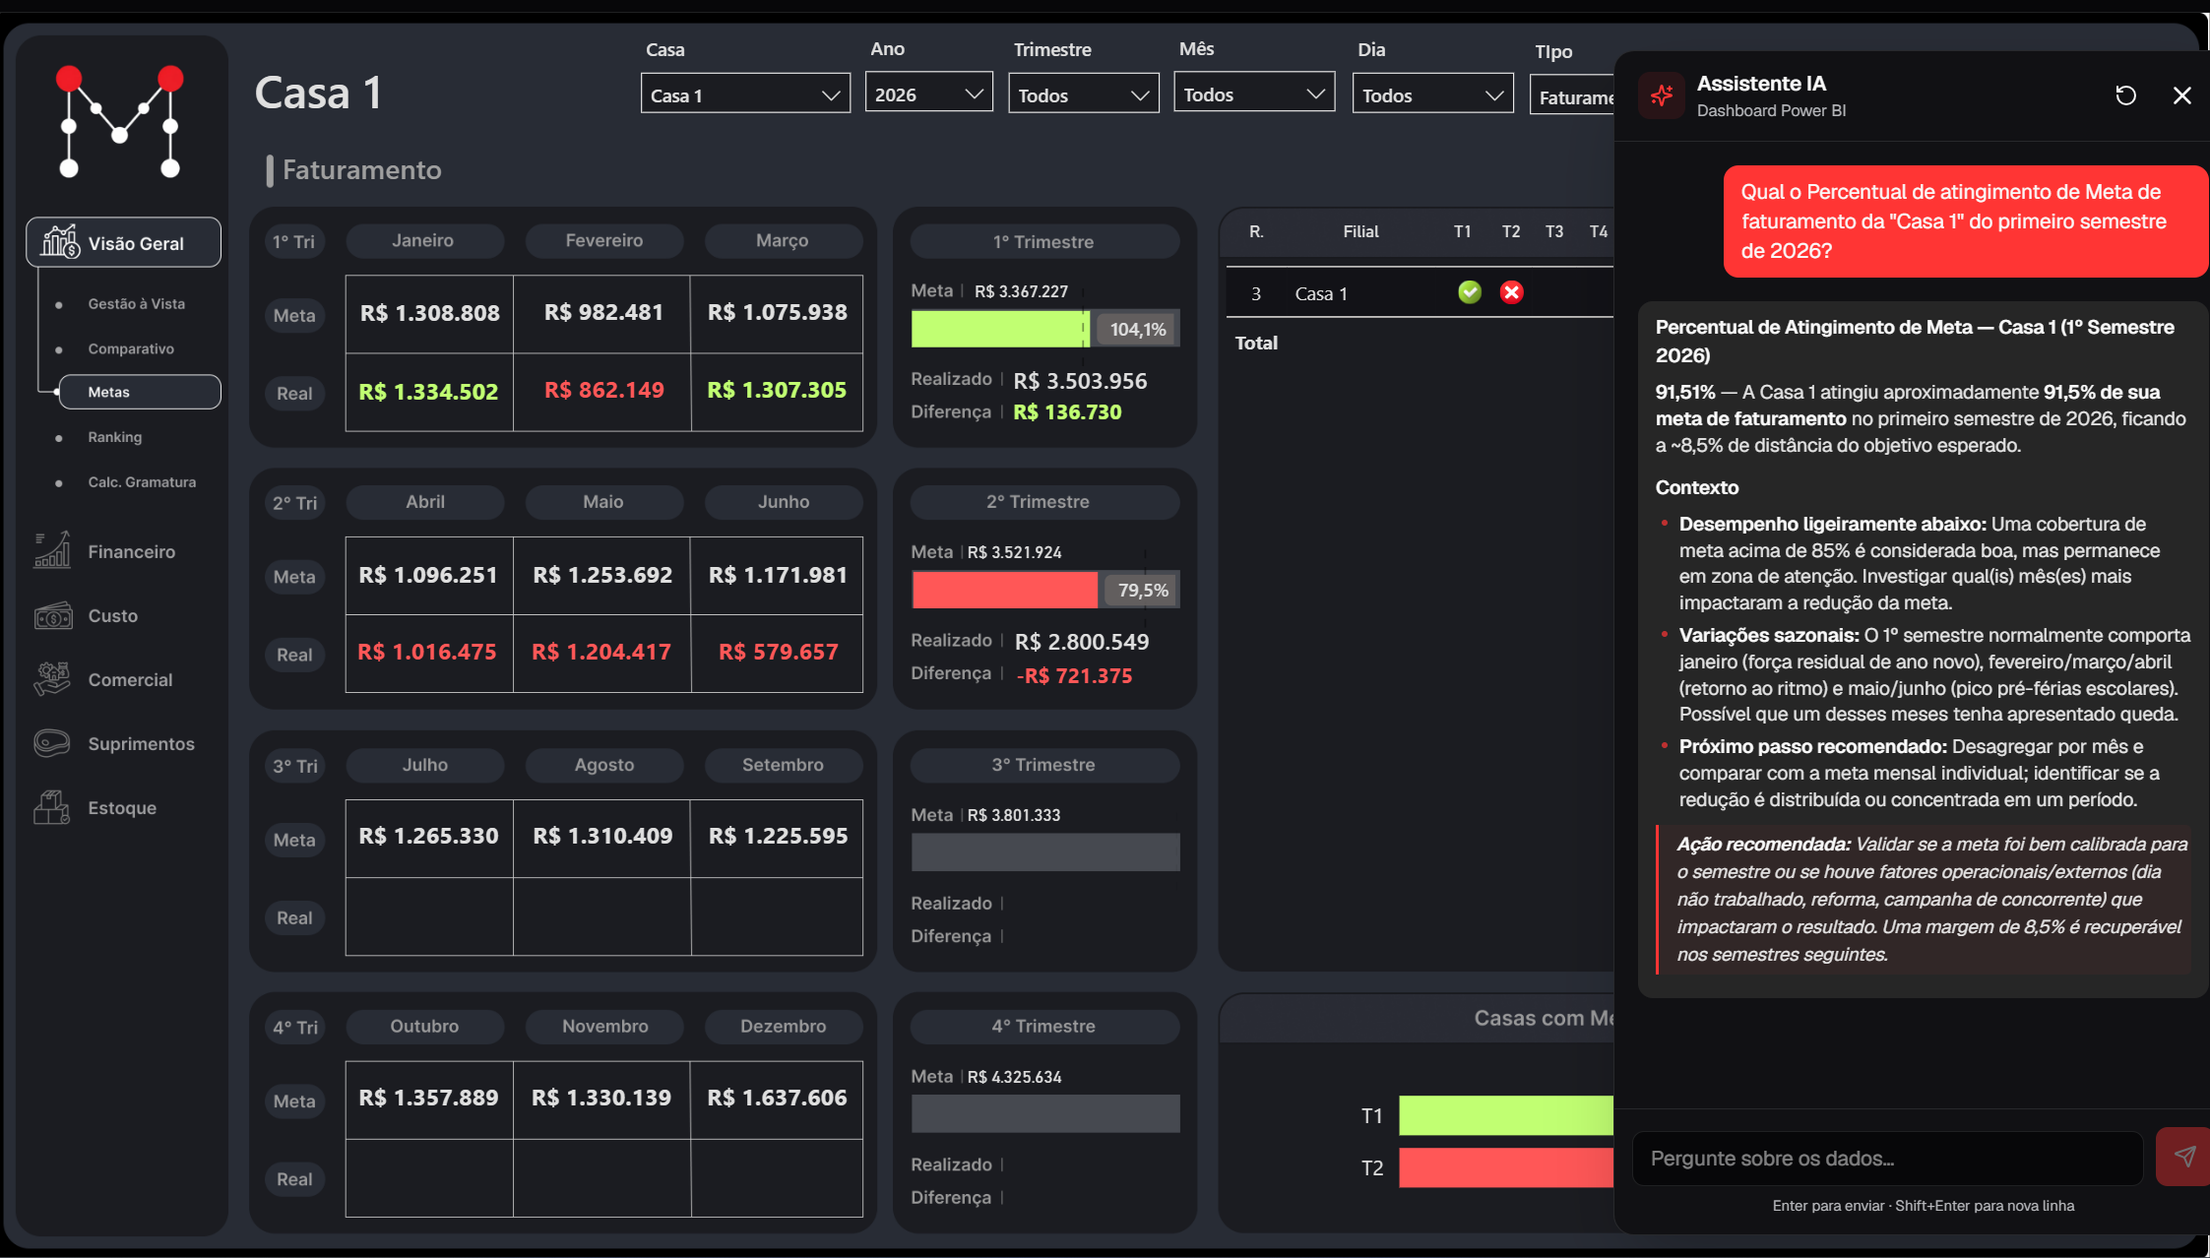Click Fevereiro real value R$ 862.149
Screen dimensions: 2210x1258
pos(603,391)
